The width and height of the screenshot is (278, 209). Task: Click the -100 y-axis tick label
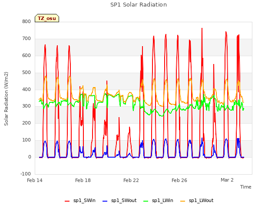click(x=26, y=174)
